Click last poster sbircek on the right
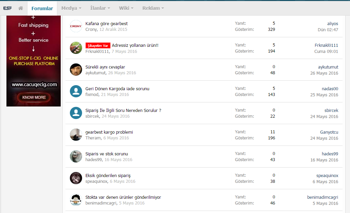The height and width of the screenshot is (213, 350). click(331, 110)
